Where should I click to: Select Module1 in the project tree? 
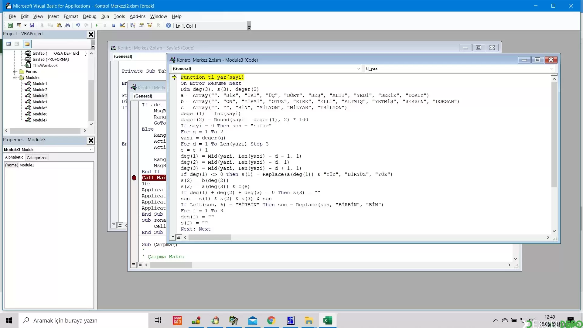[40, 84]
